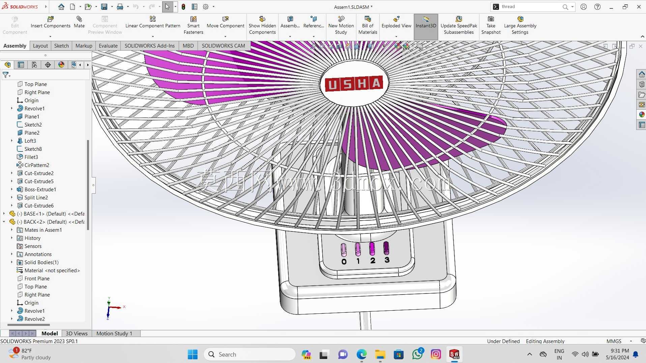Image resolution: width=646 pixels, height=363 pixels.
Task: Create a new document with the New icon
Action: [x=72, y=7]
